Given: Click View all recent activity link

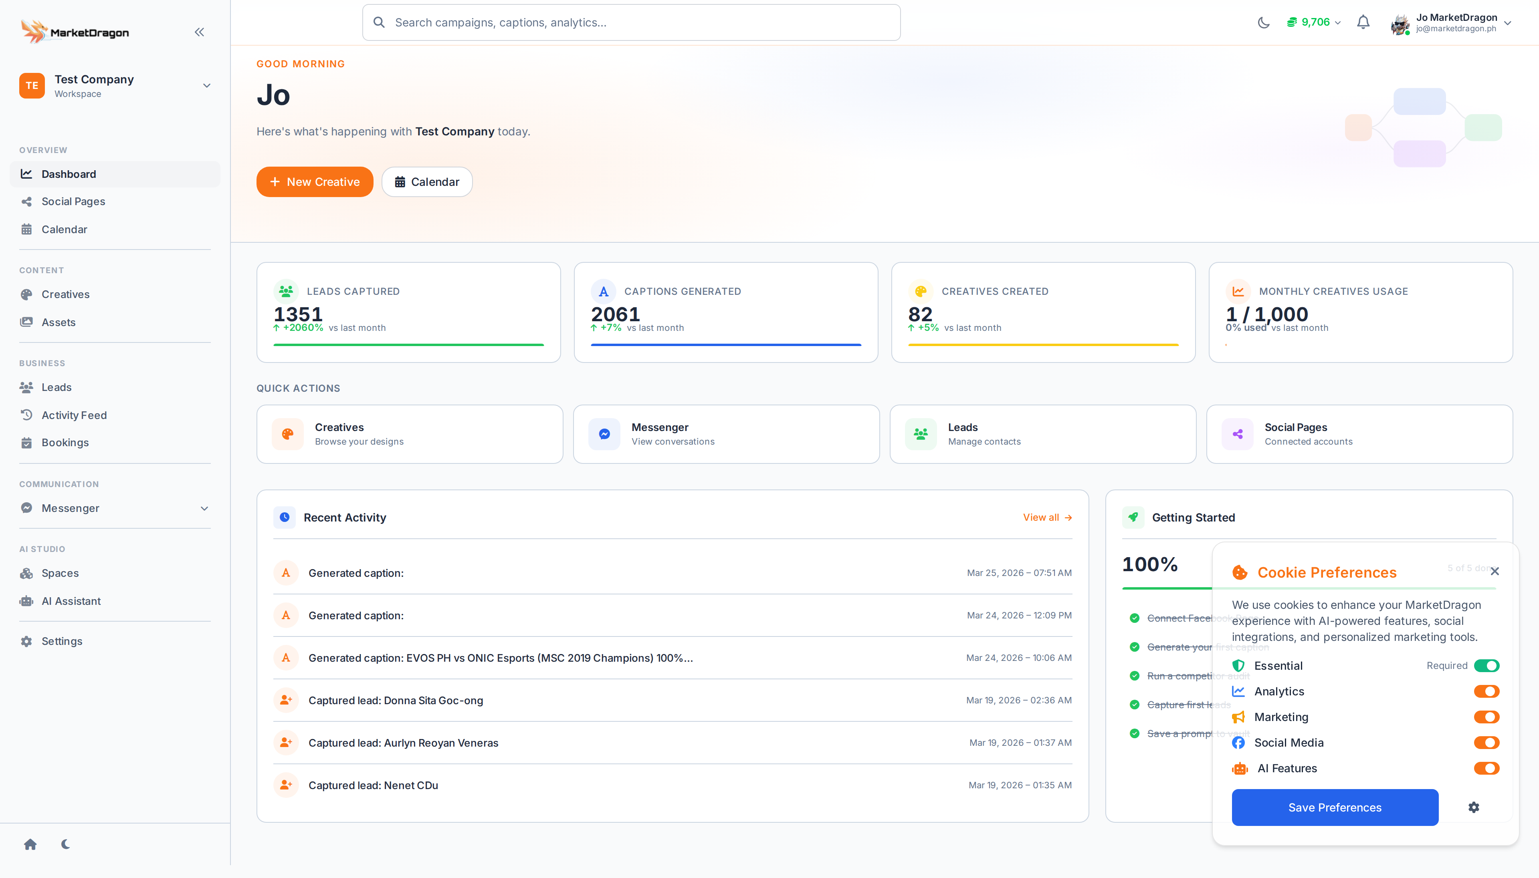Looking at the screenshot, I should click(x=1047, y=518).
